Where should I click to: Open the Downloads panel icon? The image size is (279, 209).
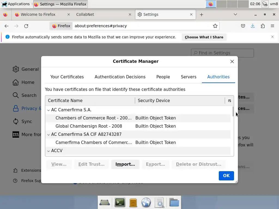click(x=253, y=26)
